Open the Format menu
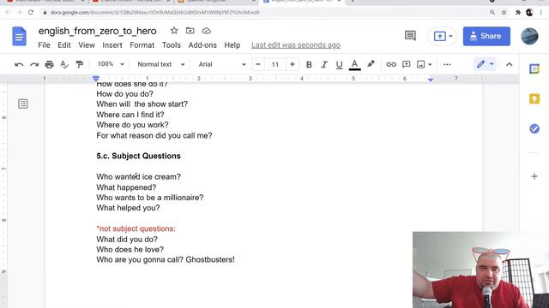 pyautogui.click(x=142, y=45)
